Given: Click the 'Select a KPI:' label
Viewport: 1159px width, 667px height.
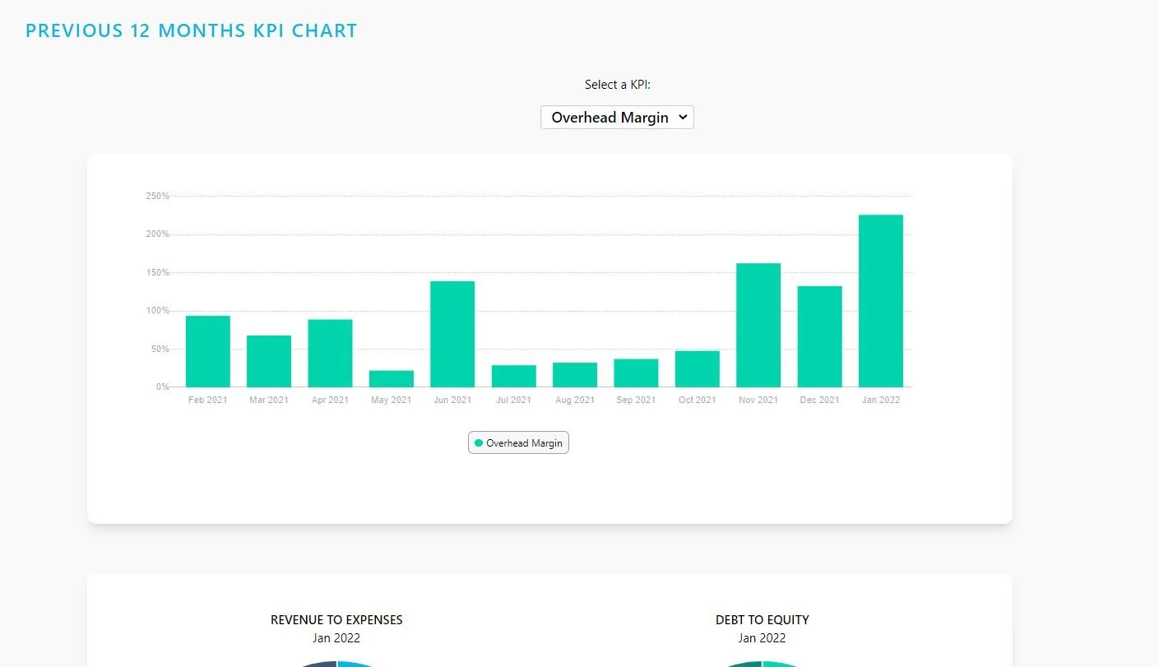Looking at the screenshot, I should (618, 85).
